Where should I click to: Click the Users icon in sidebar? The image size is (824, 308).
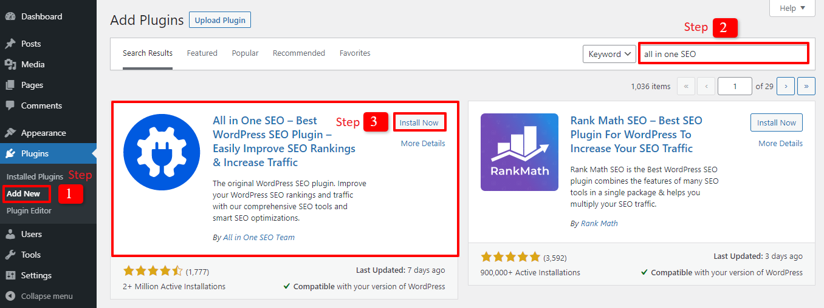click(10, 234)
